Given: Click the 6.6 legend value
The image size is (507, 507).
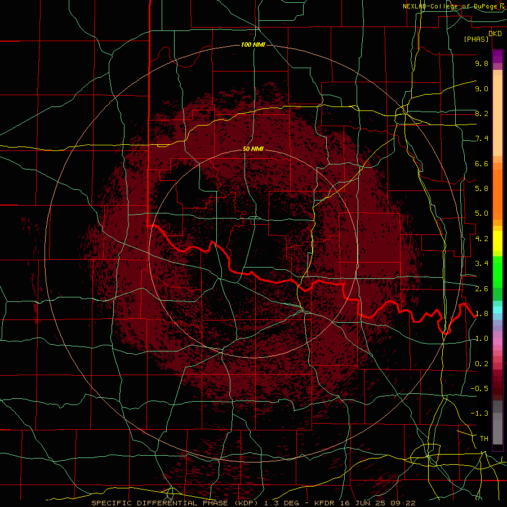Looking at the screenshot, I should coord(482,163).
